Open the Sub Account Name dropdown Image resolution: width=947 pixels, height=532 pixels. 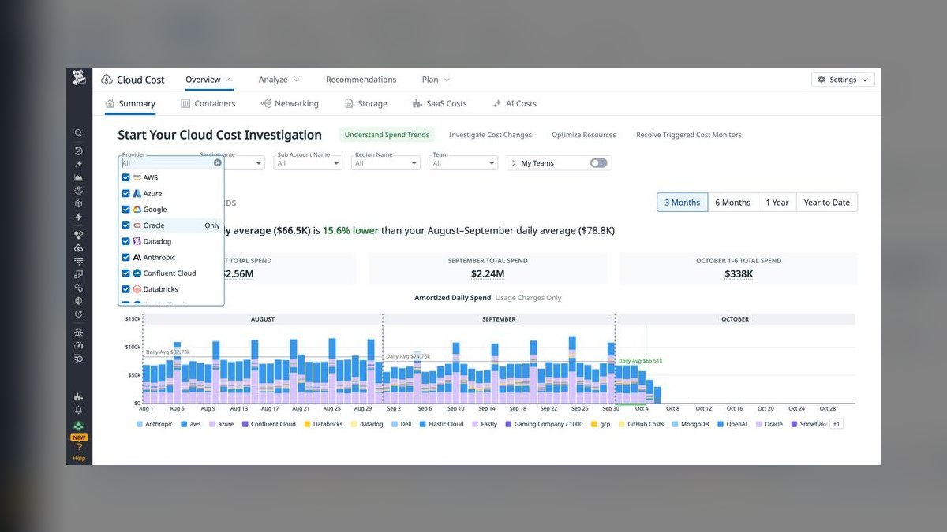pos(308,163)
